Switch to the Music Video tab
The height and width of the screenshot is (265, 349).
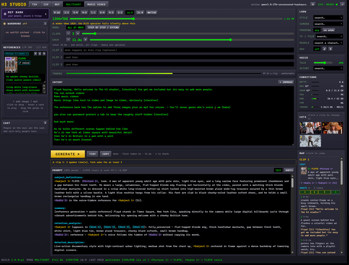click(x=97, y=4)
